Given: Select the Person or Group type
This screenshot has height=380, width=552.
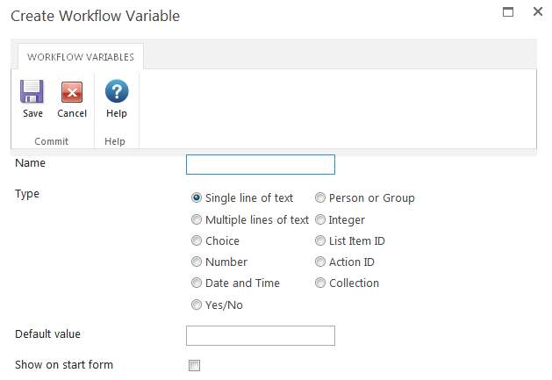Looking at the screenshot, I should (321, 198).
